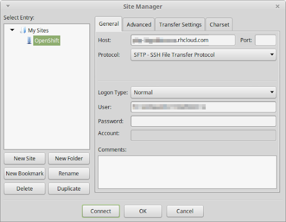Click the Site Manager title text
The height and width of the screenshot is (222, 286).
coord(143,7)
